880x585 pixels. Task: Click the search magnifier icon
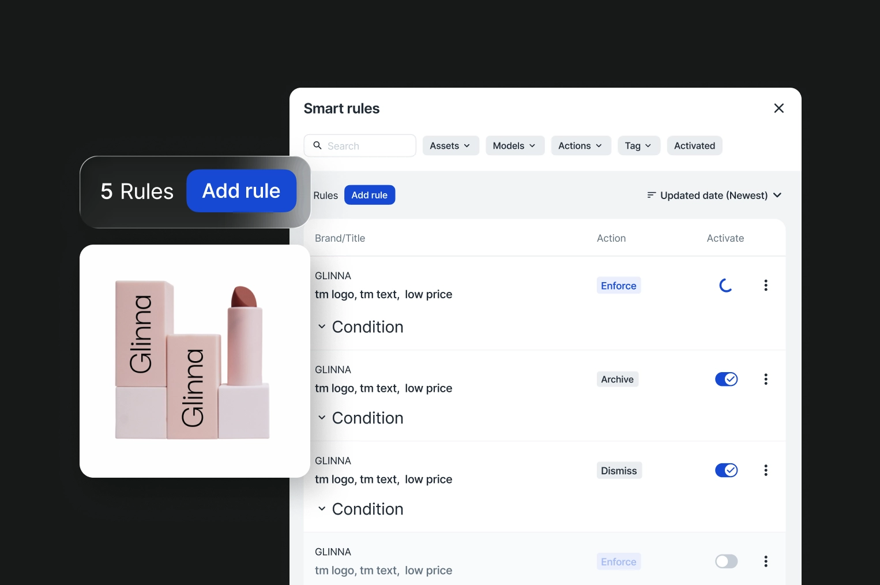[x=318, y=145]
